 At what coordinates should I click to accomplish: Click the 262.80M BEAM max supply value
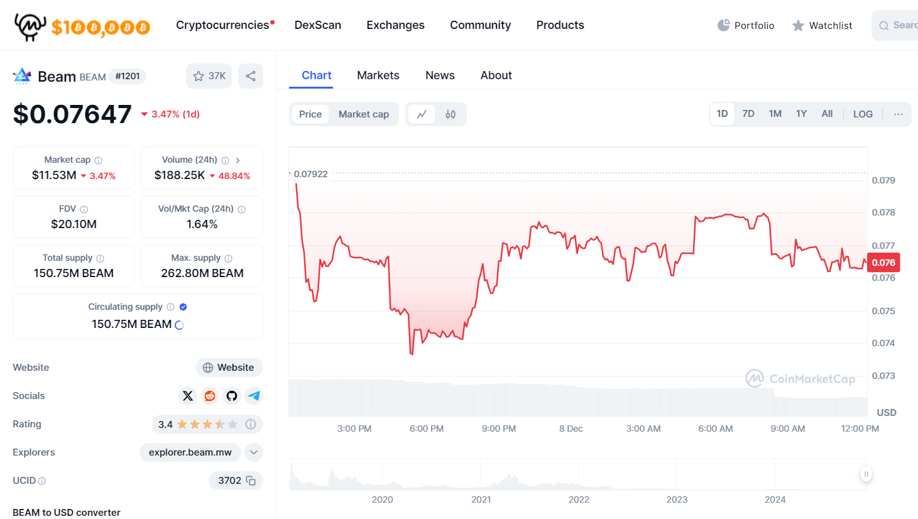[202, 273]
